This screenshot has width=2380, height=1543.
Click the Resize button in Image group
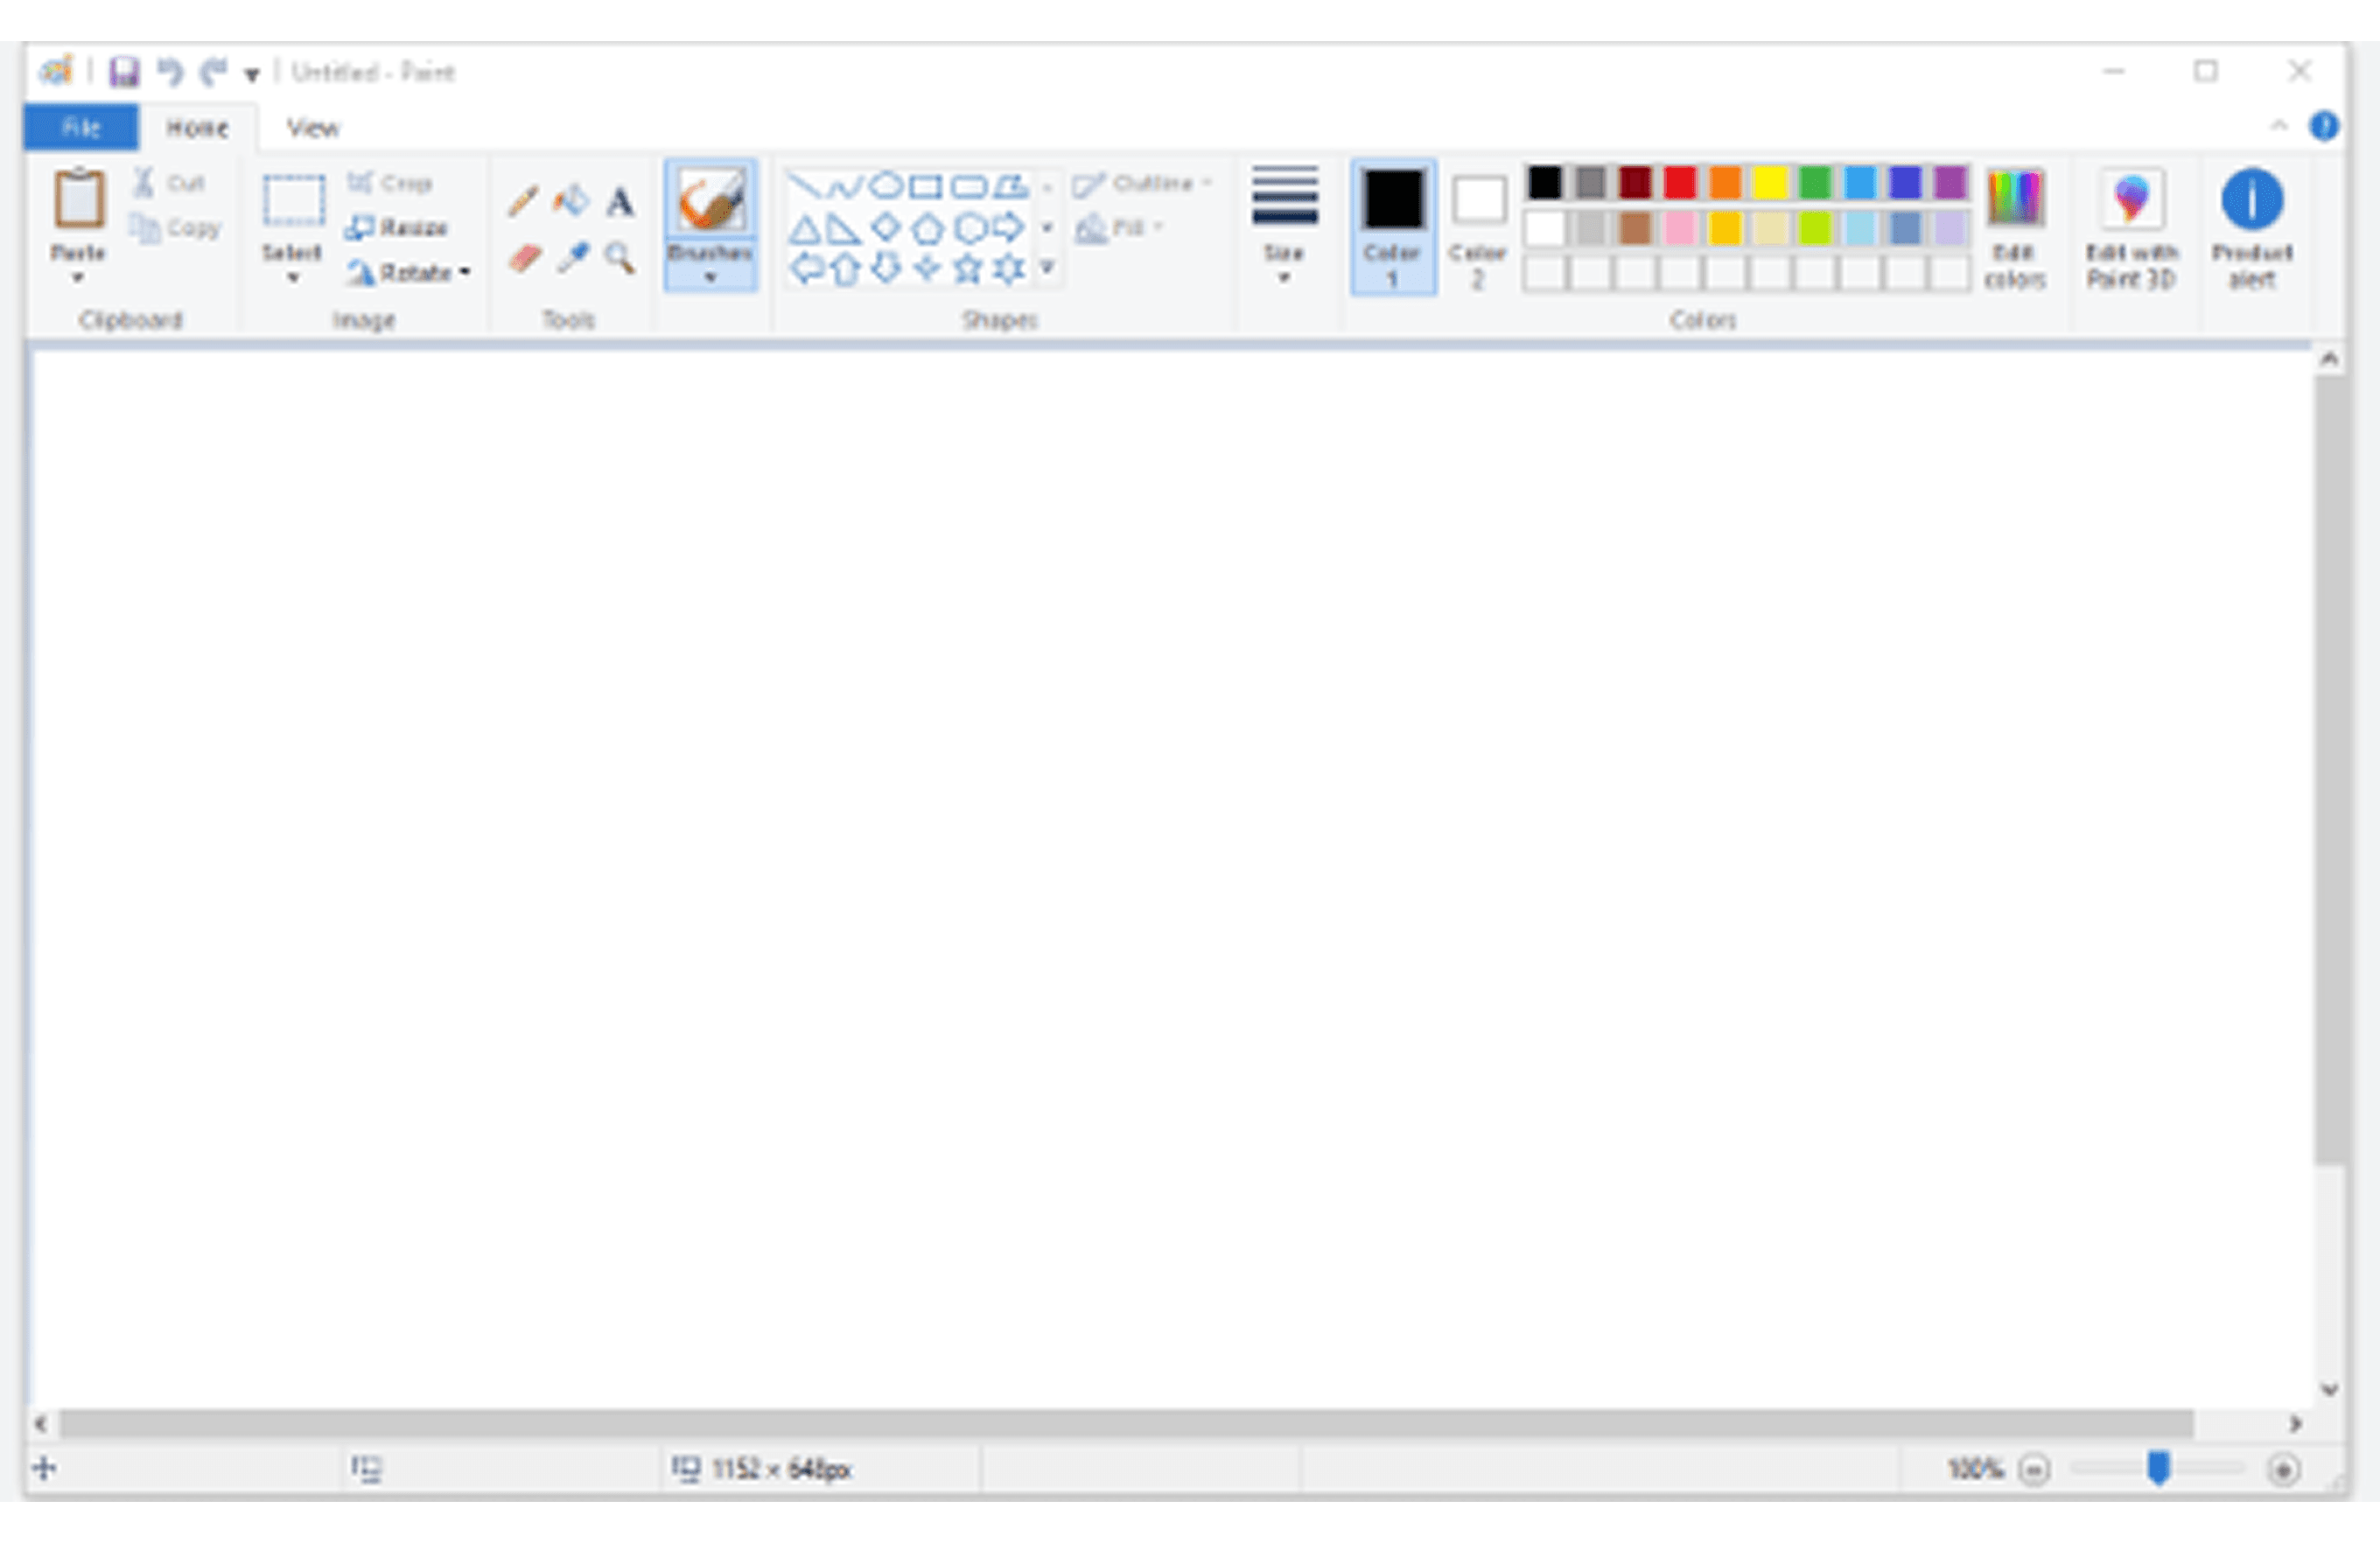pos(398,226)
